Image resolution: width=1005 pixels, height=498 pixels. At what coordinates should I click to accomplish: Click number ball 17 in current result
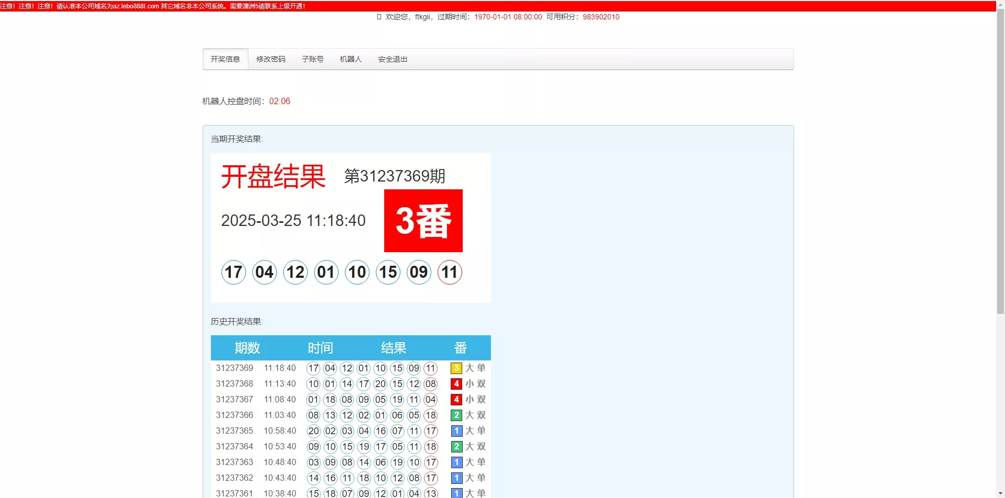pyautogui.click(x=233, y=272)
